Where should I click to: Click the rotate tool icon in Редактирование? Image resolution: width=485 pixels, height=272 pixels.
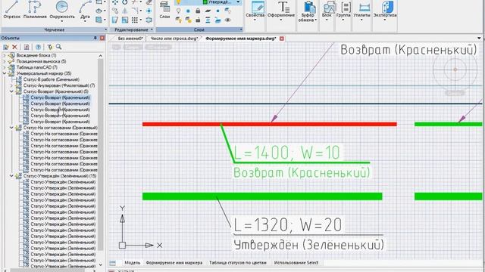[125, 2]
